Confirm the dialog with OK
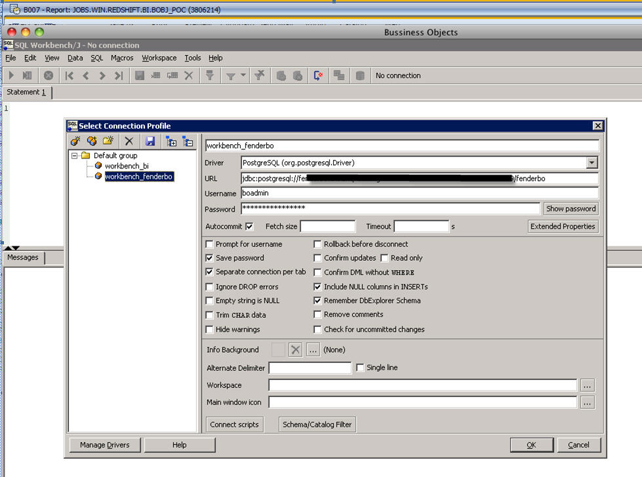The width and height of the screenshot is (642, 477). (531, 445)
